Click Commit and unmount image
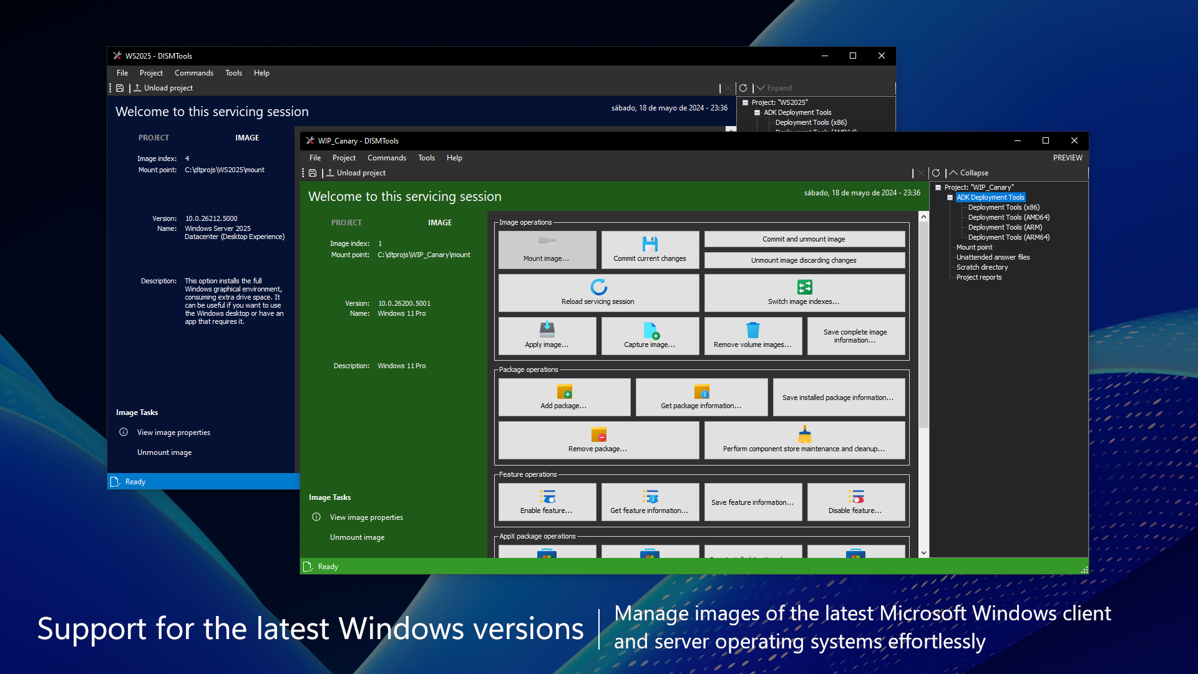The height and width of the screenshot is (674, 1198). (x=804, y=238)
